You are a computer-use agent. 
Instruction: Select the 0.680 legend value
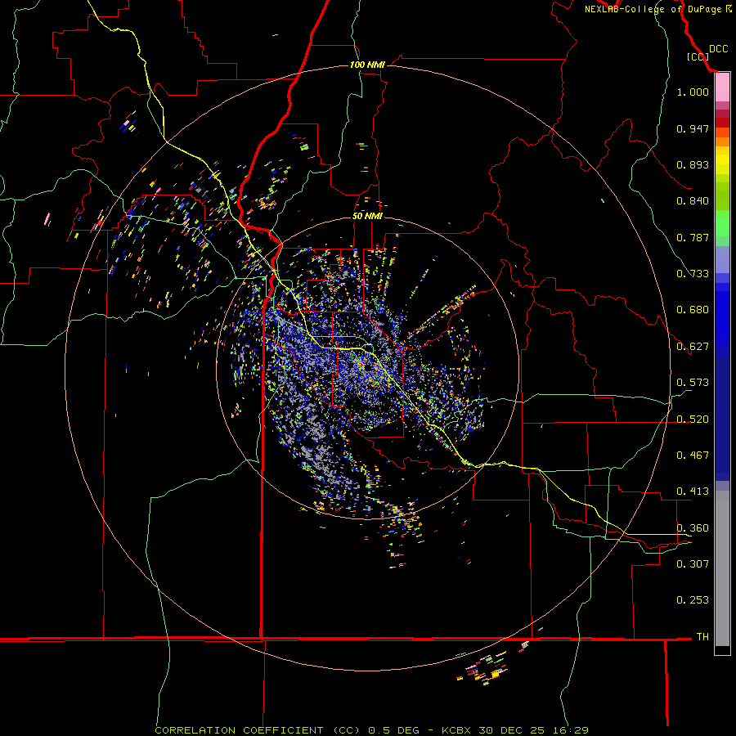(693, 310)
